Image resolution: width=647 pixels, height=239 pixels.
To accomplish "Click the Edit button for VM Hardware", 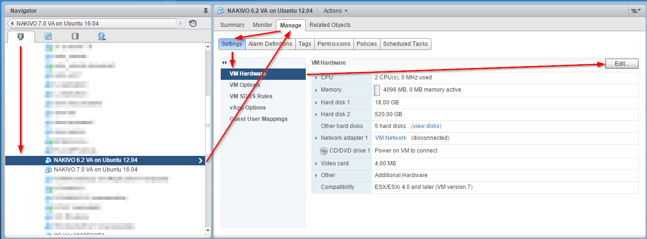I will (621, 64).
